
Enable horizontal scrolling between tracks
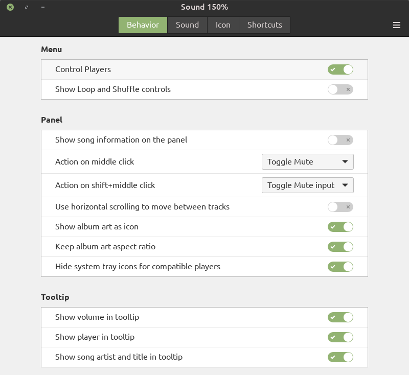(x=340, y=207)
